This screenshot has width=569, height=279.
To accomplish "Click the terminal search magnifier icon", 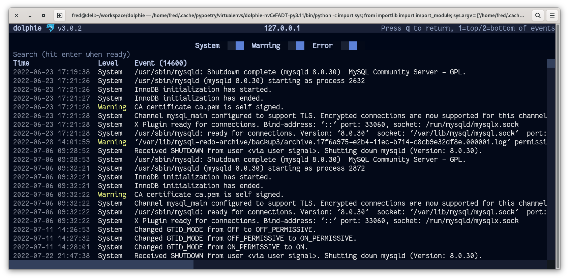I will pyautogui.click(x=538, y=15).
